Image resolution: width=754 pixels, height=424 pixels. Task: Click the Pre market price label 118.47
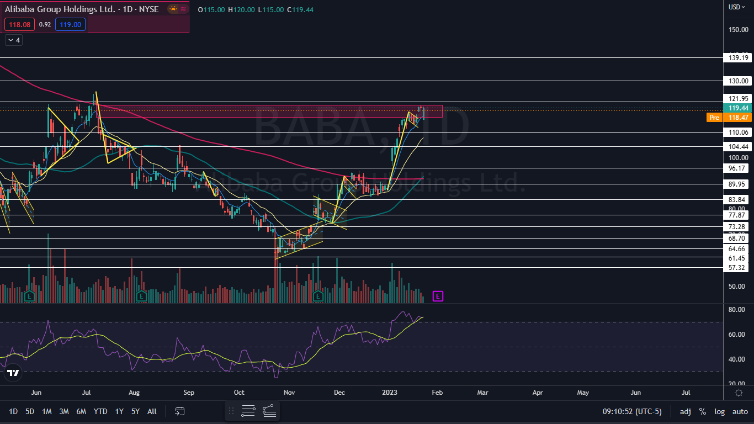tap(729, 117)
